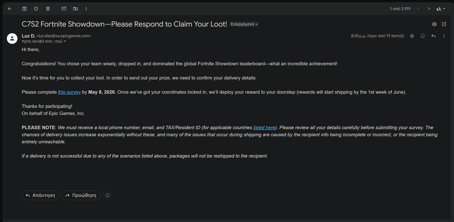Screen dimensions: 454x222
Task: Open message more options next to reply
Action: pyautogui.click(x=444, y=36)
